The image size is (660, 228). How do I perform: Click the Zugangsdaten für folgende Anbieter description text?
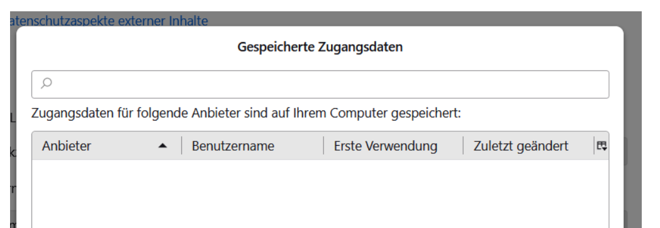pyautogui.click(x=246, y=113)
